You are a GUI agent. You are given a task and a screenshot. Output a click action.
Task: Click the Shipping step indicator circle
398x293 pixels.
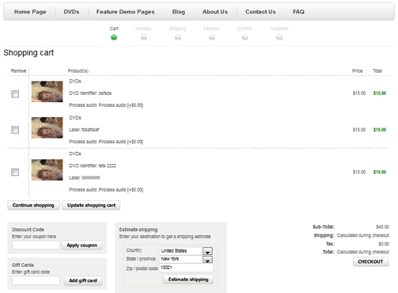(178, 37)
